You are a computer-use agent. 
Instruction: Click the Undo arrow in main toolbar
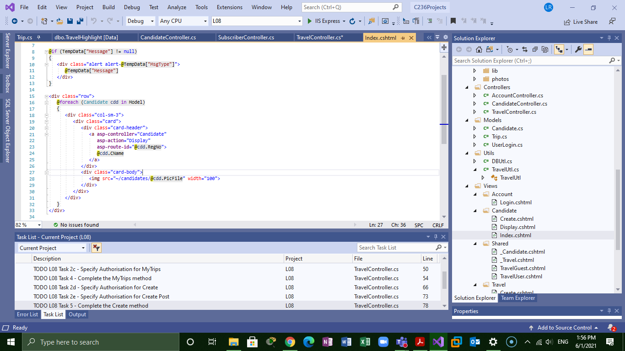(x=93, y=21)
